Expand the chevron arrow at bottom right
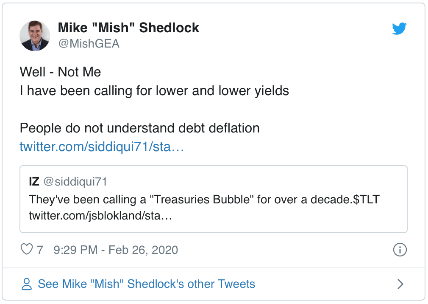The image size is (428, 304). (x=400, y=284)
